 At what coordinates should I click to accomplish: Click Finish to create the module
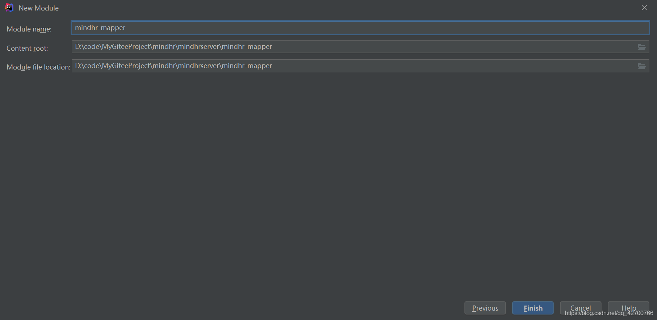(x=533, y=308)
